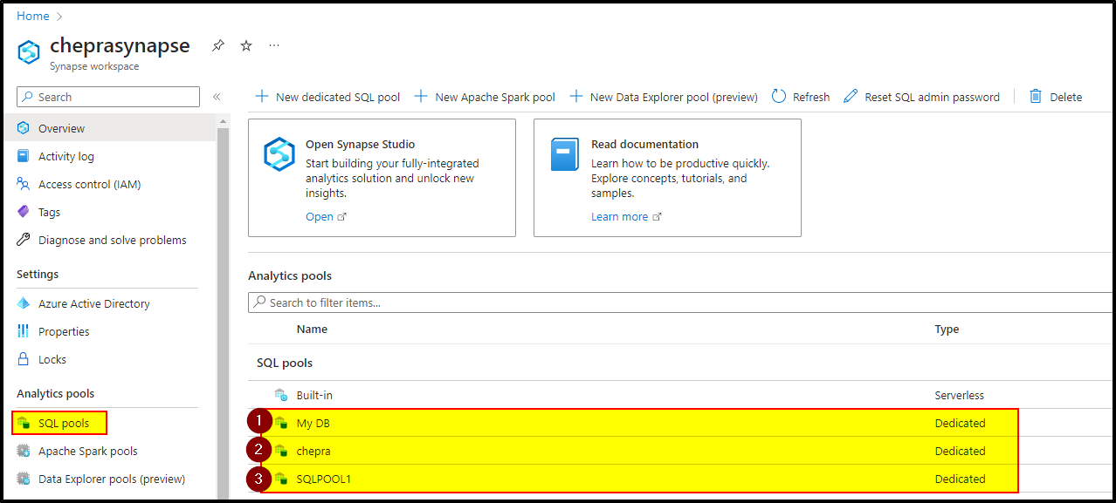Click the Read documentation book icon

click(x=565, y=154)
